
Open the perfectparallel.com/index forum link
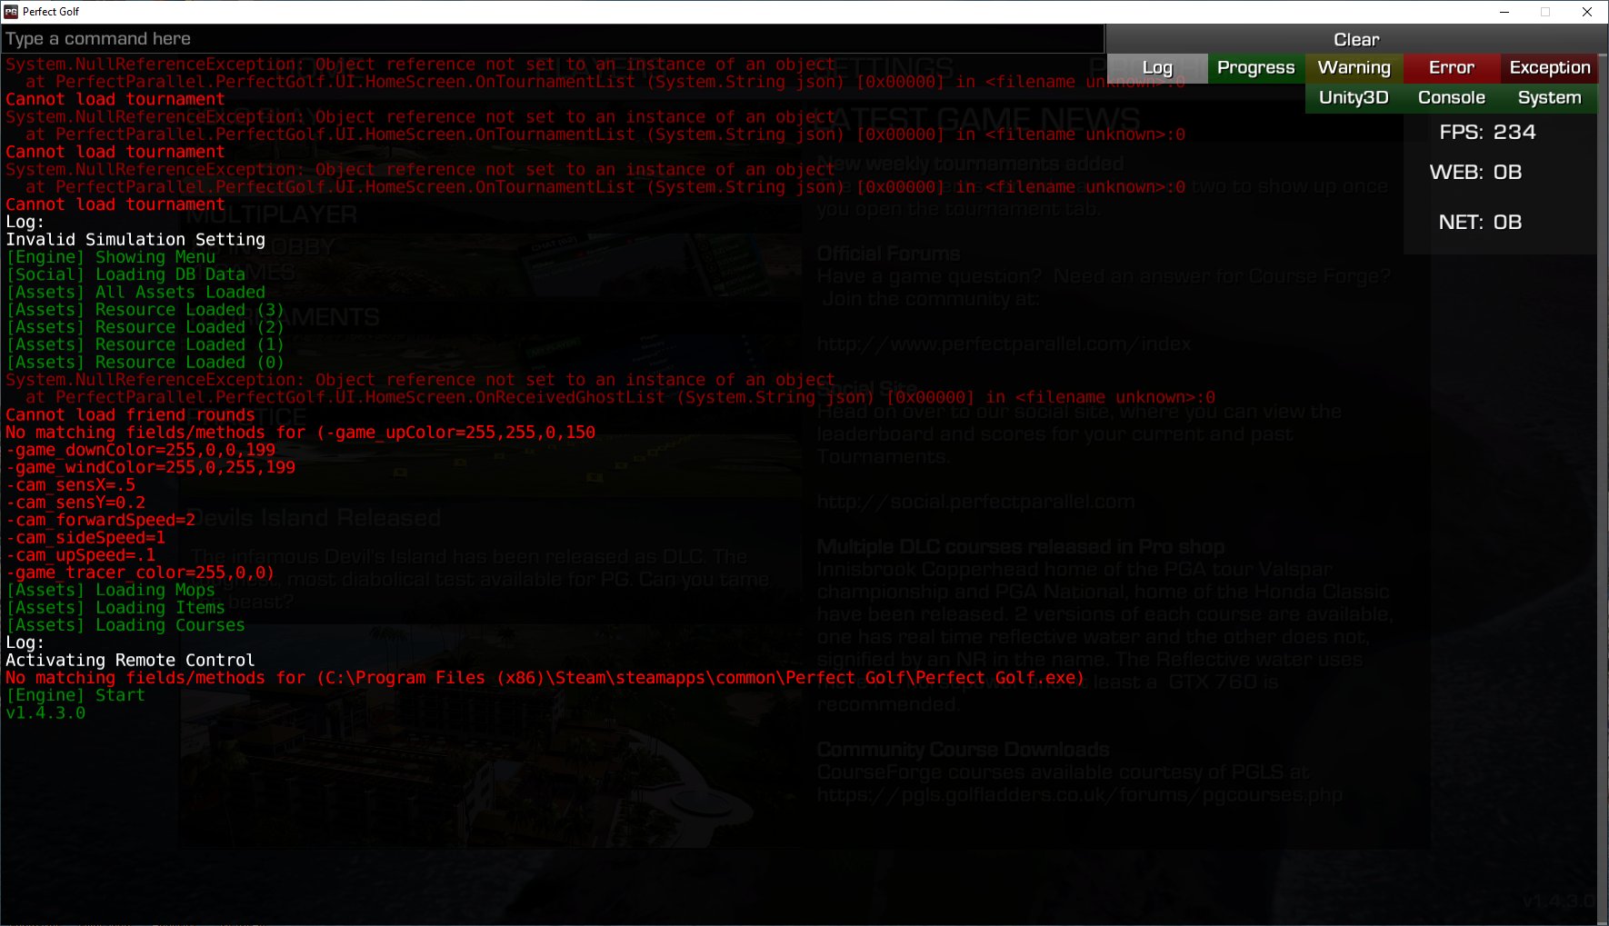(x=1004, y=344)
